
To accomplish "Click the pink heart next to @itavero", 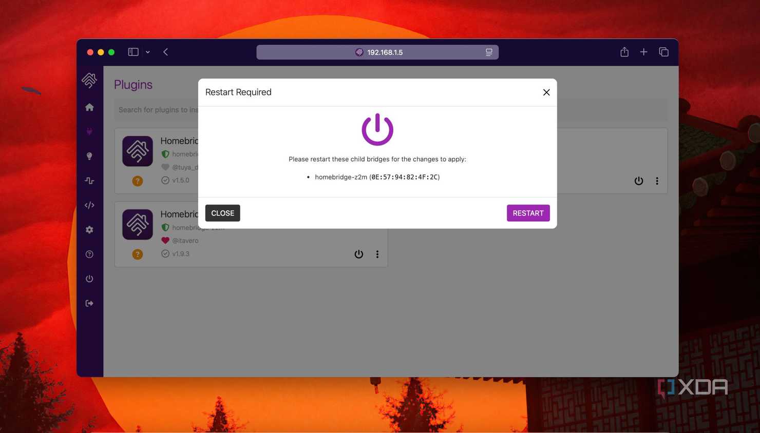I will (165, 240).
